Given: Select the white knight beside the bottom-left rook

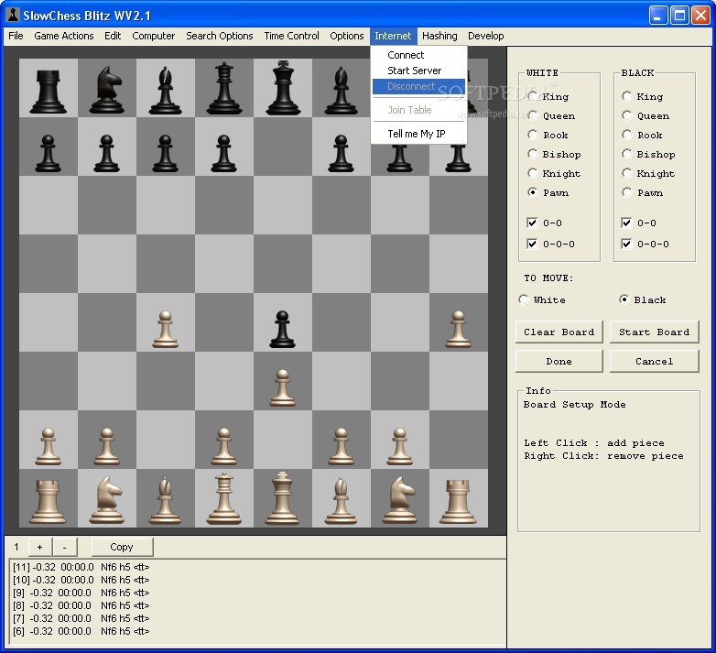Looking at the screenshot, I should pyautogui.click(x=107, y=500).
